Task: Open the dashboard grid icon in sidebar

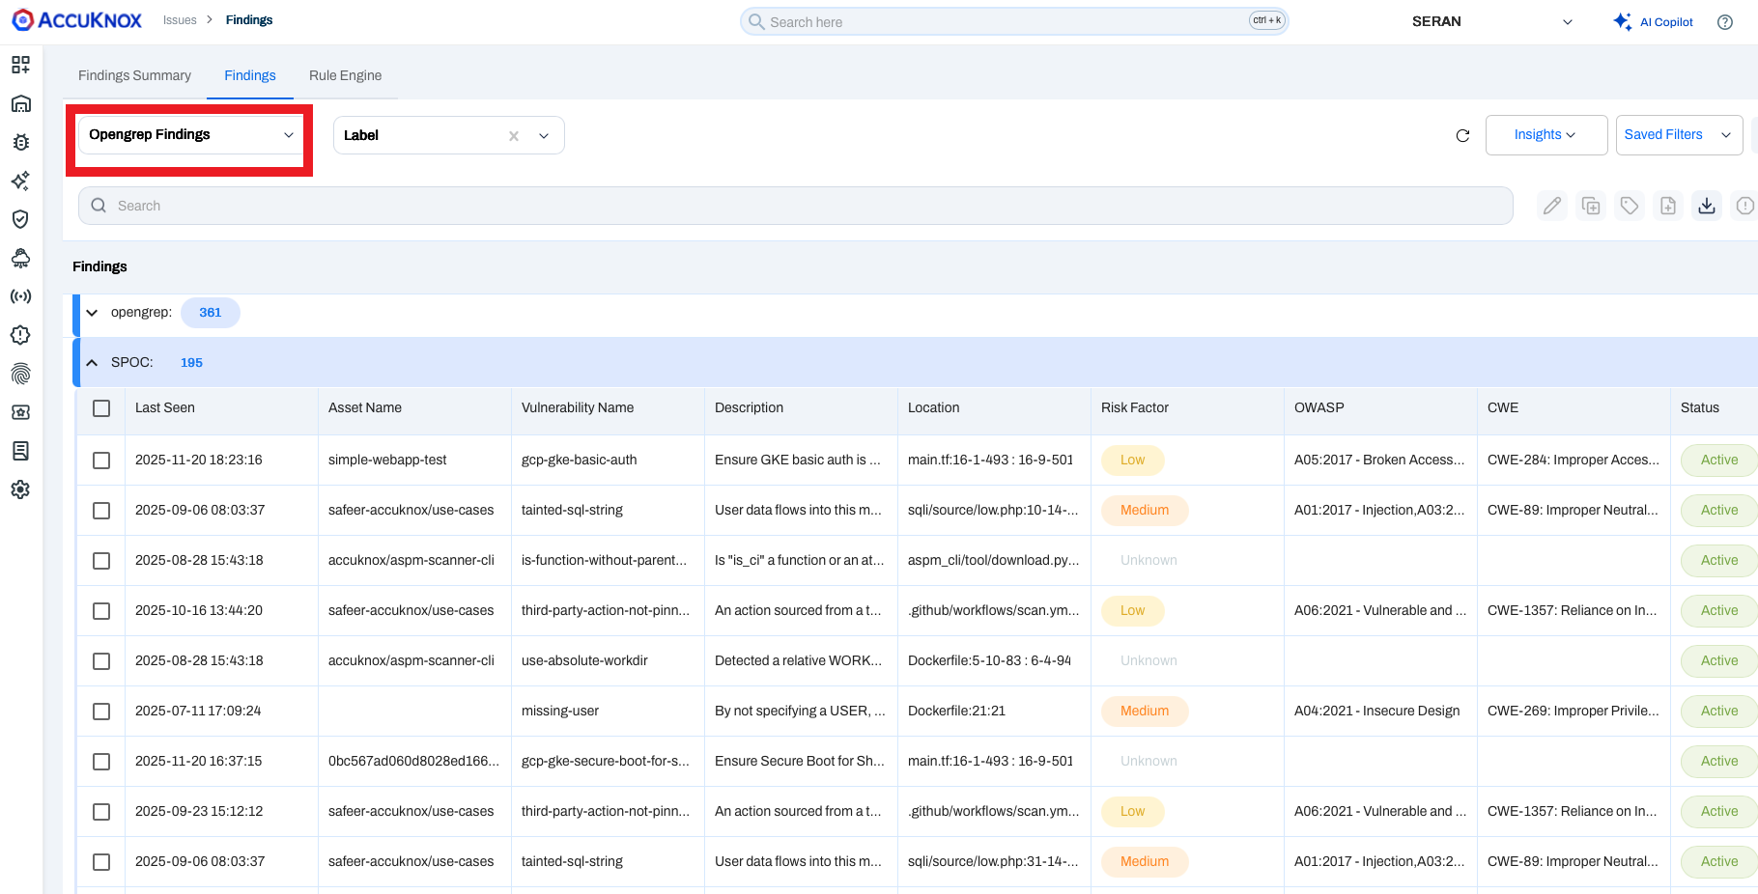Action: [x=20, y=65]
